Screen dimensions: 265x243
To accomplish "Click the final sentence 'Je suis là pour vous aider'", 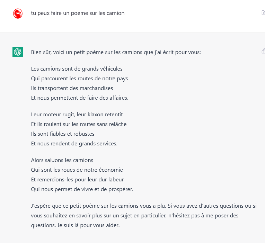I will 88,225.
